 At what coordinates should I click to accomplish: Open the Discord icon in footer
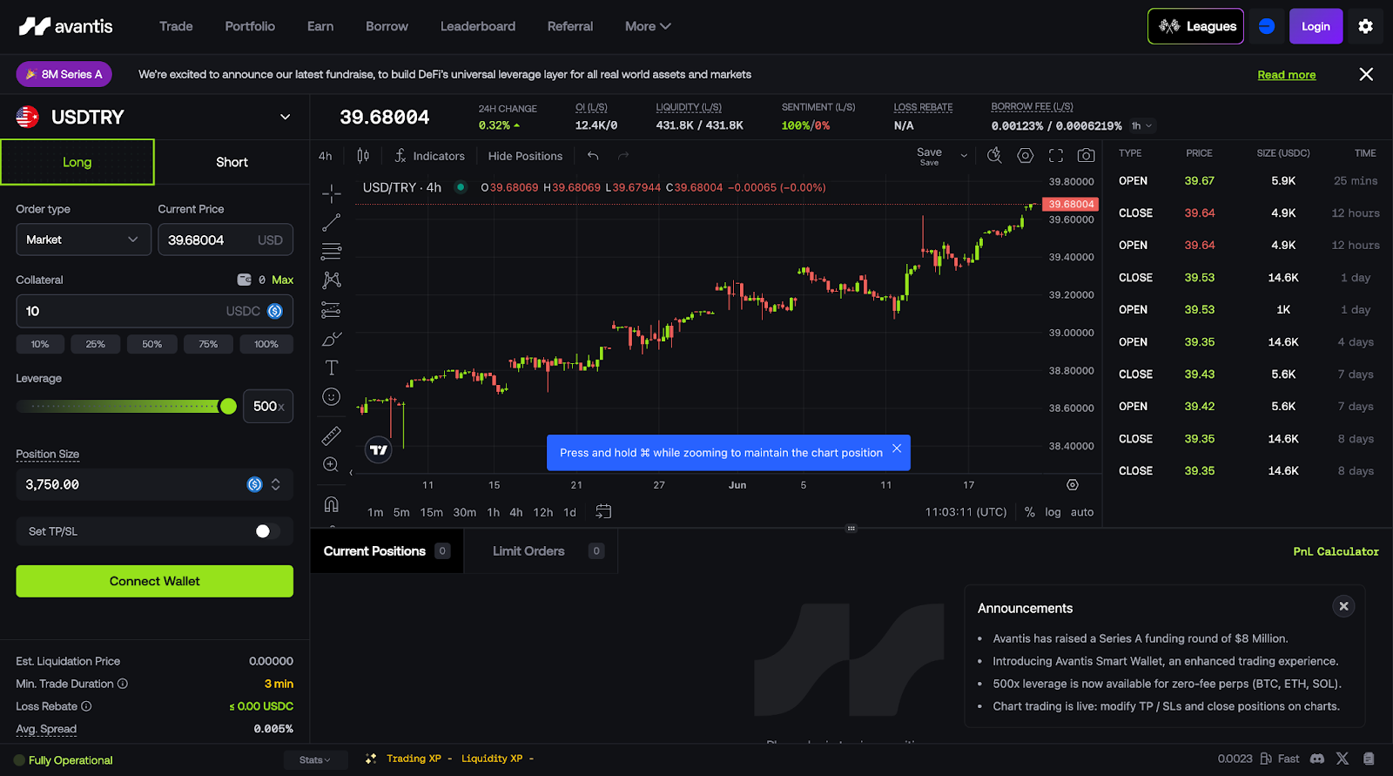point(1317,759)
